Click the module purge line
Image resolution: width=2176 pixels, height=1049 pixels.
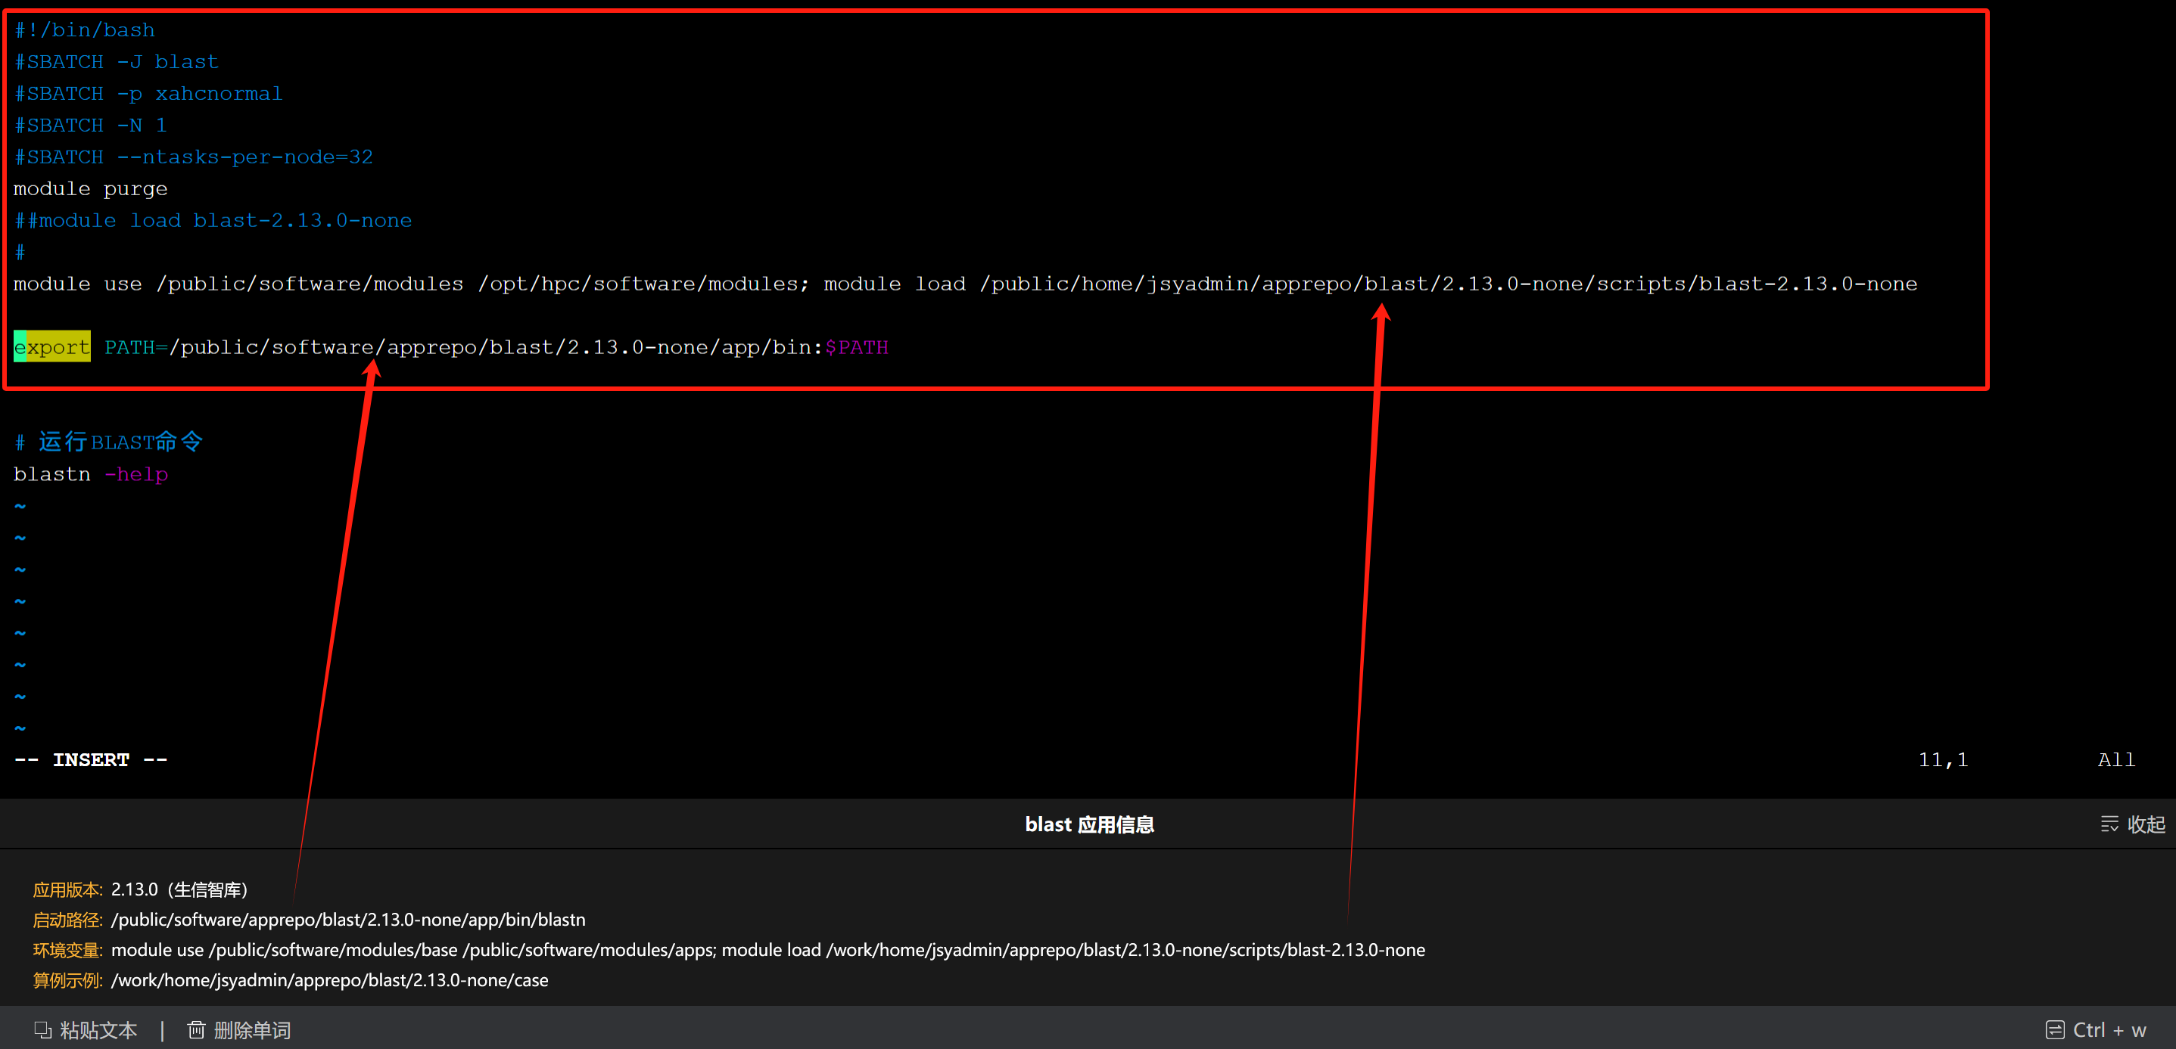pyautogui.click(x=90, y=188)
